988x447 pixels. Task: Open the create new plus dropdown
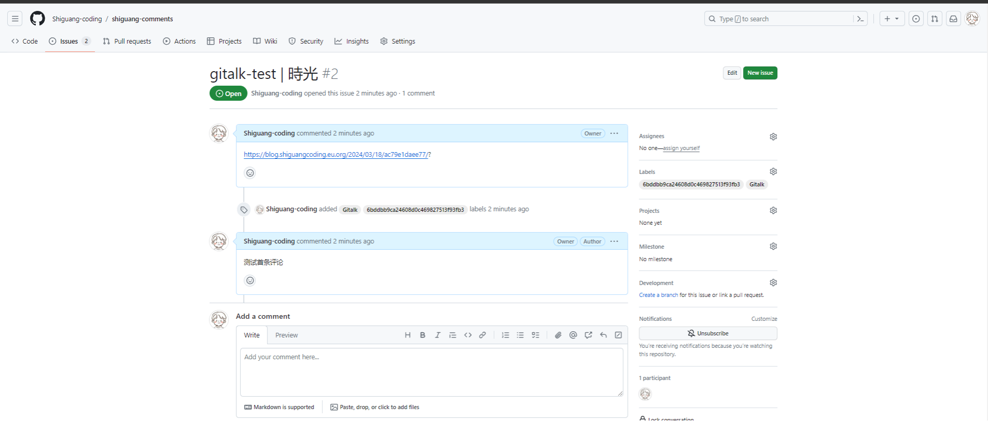[892, 19]
